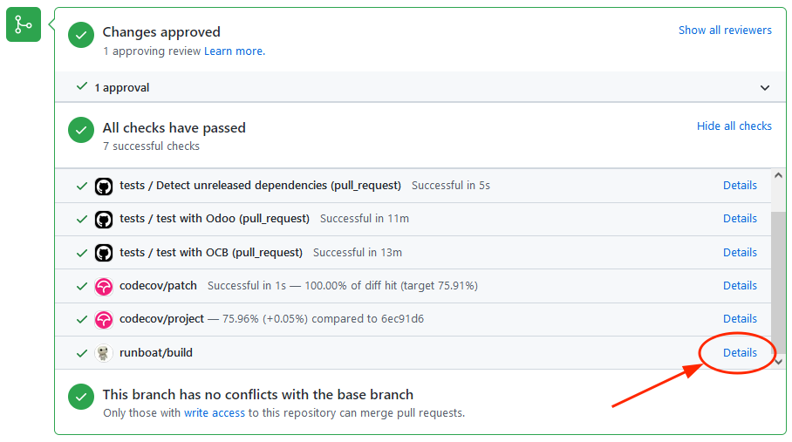Click green check circle beside All checks passed
The image size is (792, 442).
(x=81, y=130)
